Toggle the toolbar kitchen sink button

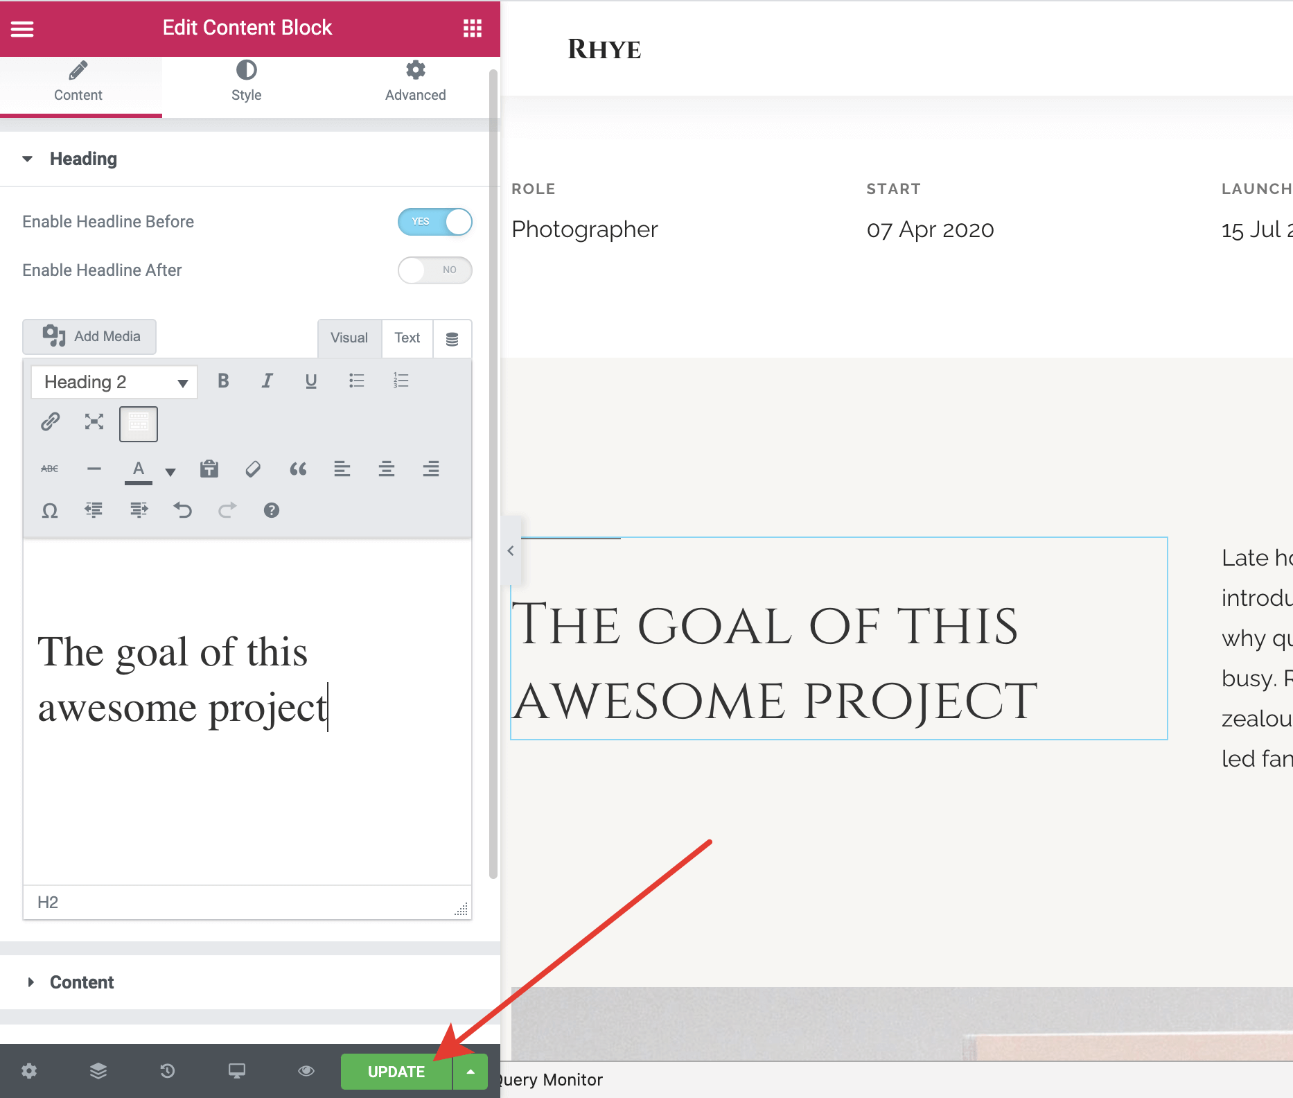coord(139,424)
